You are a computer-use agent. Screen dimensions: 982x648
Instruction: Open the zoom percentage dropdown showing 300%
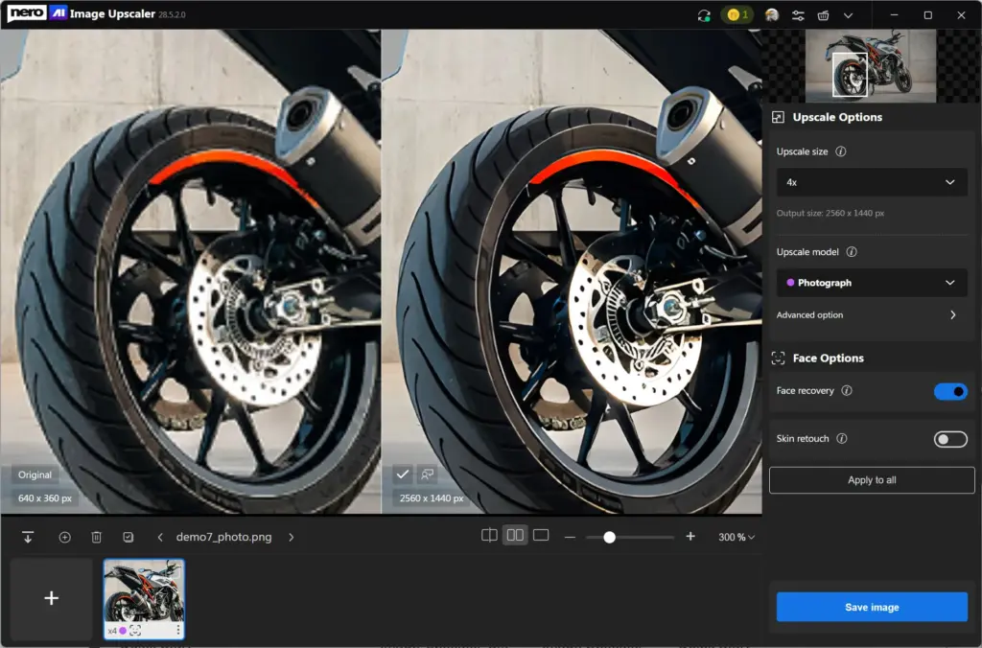point(736,537)
